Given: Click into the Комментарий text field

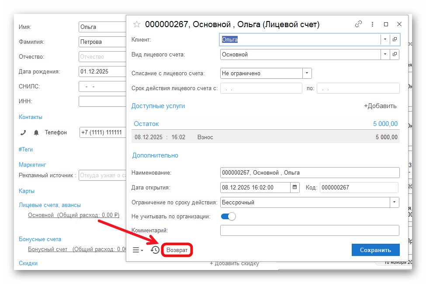Looking at the screenshot, I should click(x=309, y=230).
